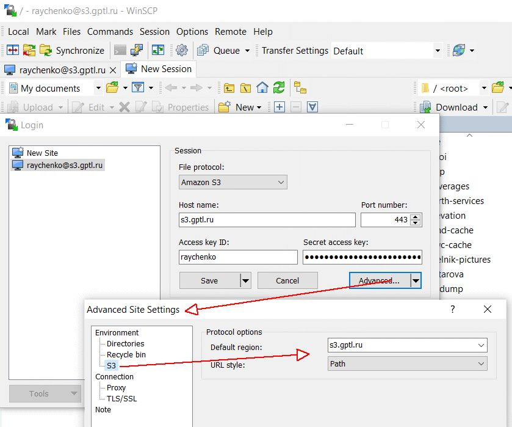Image resolution: width=512 pixels, height=427 pixels.
Task: Go to local home directory icon
Action: [x=262, y=87]
